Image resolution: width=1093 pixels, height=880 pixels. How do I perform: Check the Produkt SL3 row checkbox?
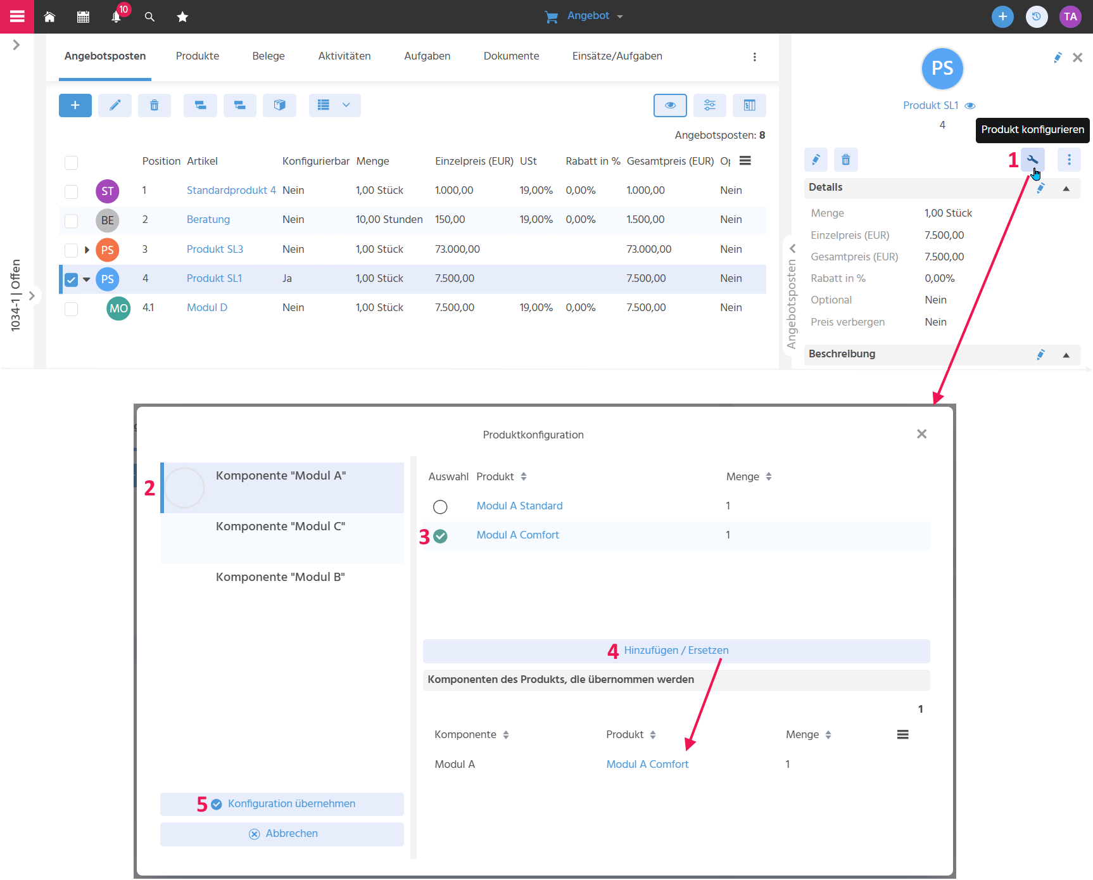coord(72,250)
